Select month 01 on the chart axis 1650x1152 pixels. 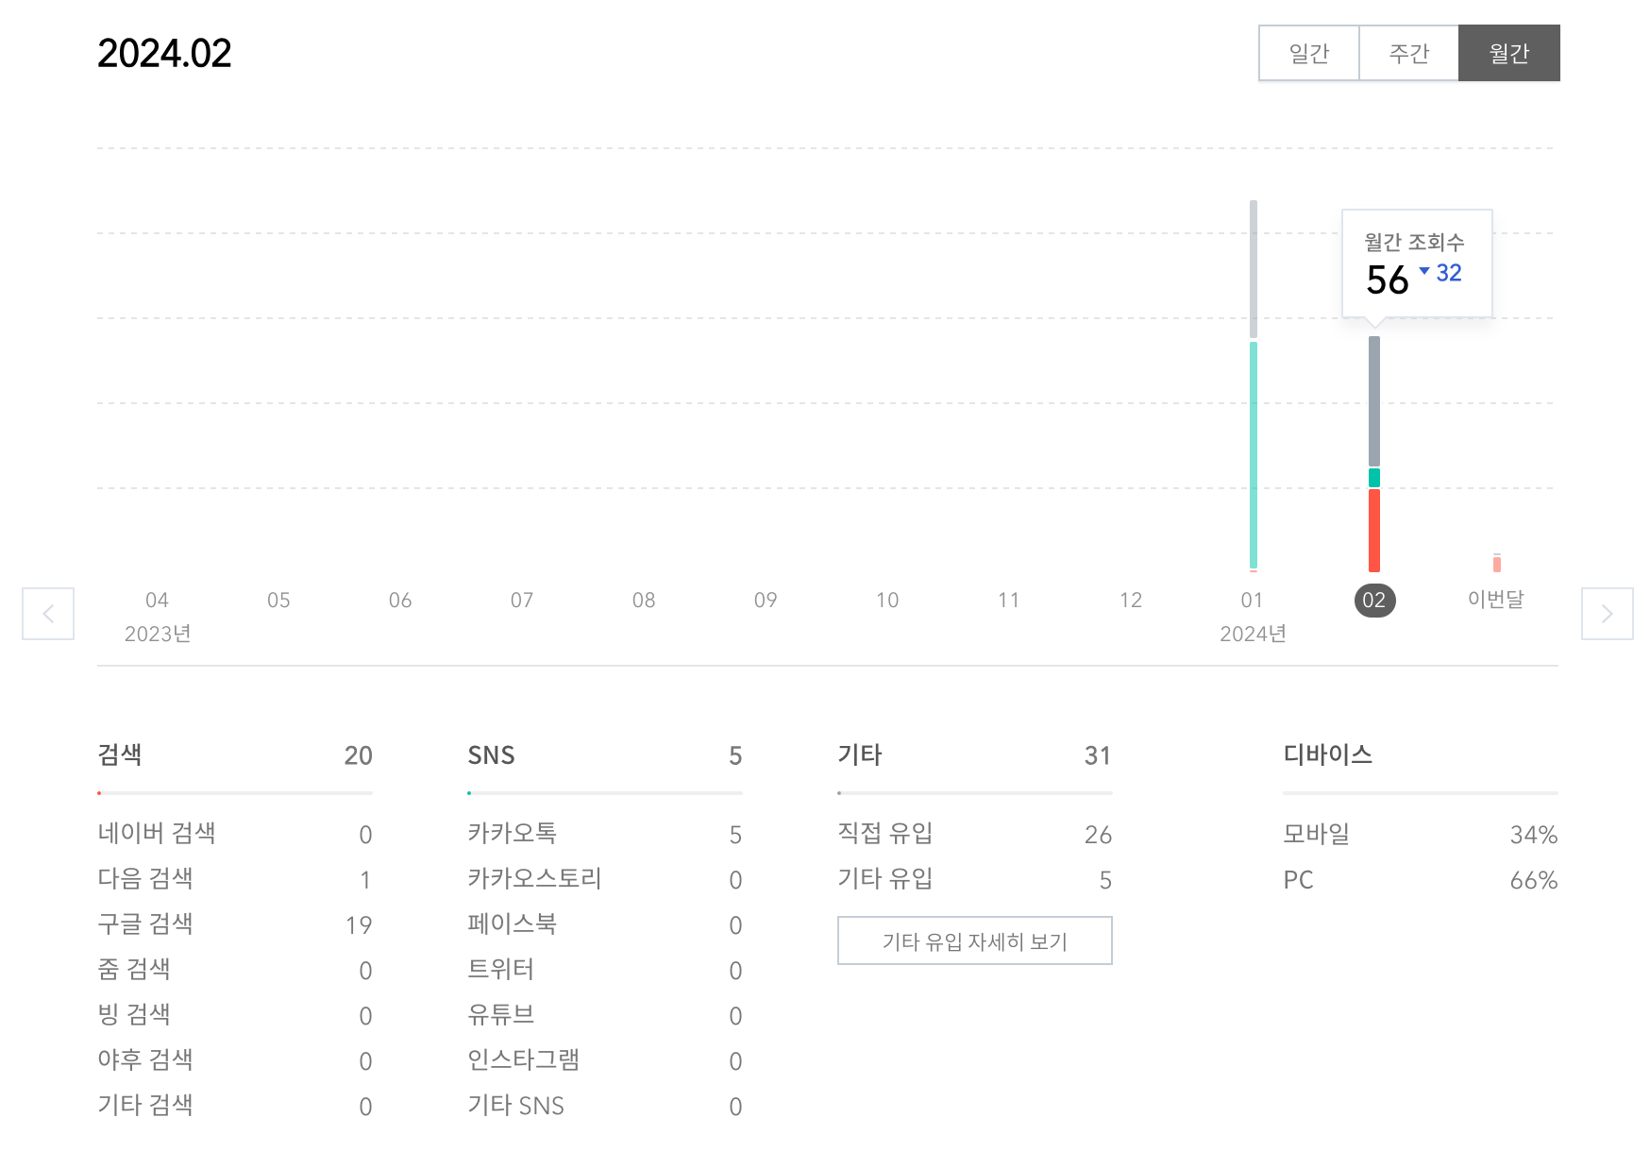pyautogui.click(x=1252, y=600)
